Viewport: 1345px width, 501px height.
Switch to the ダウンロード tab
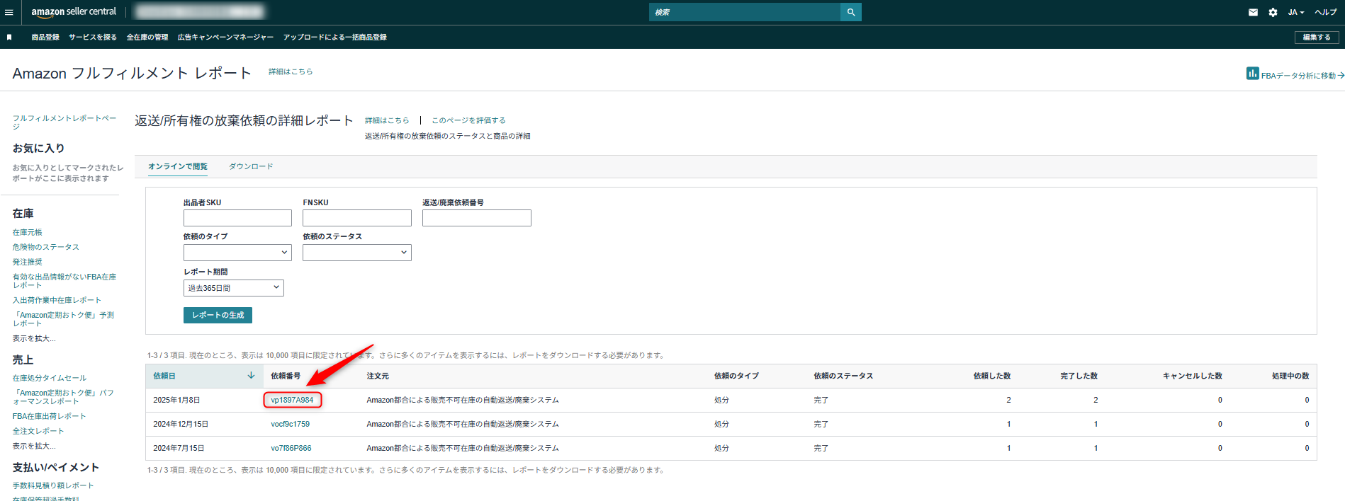coord(251,166)
